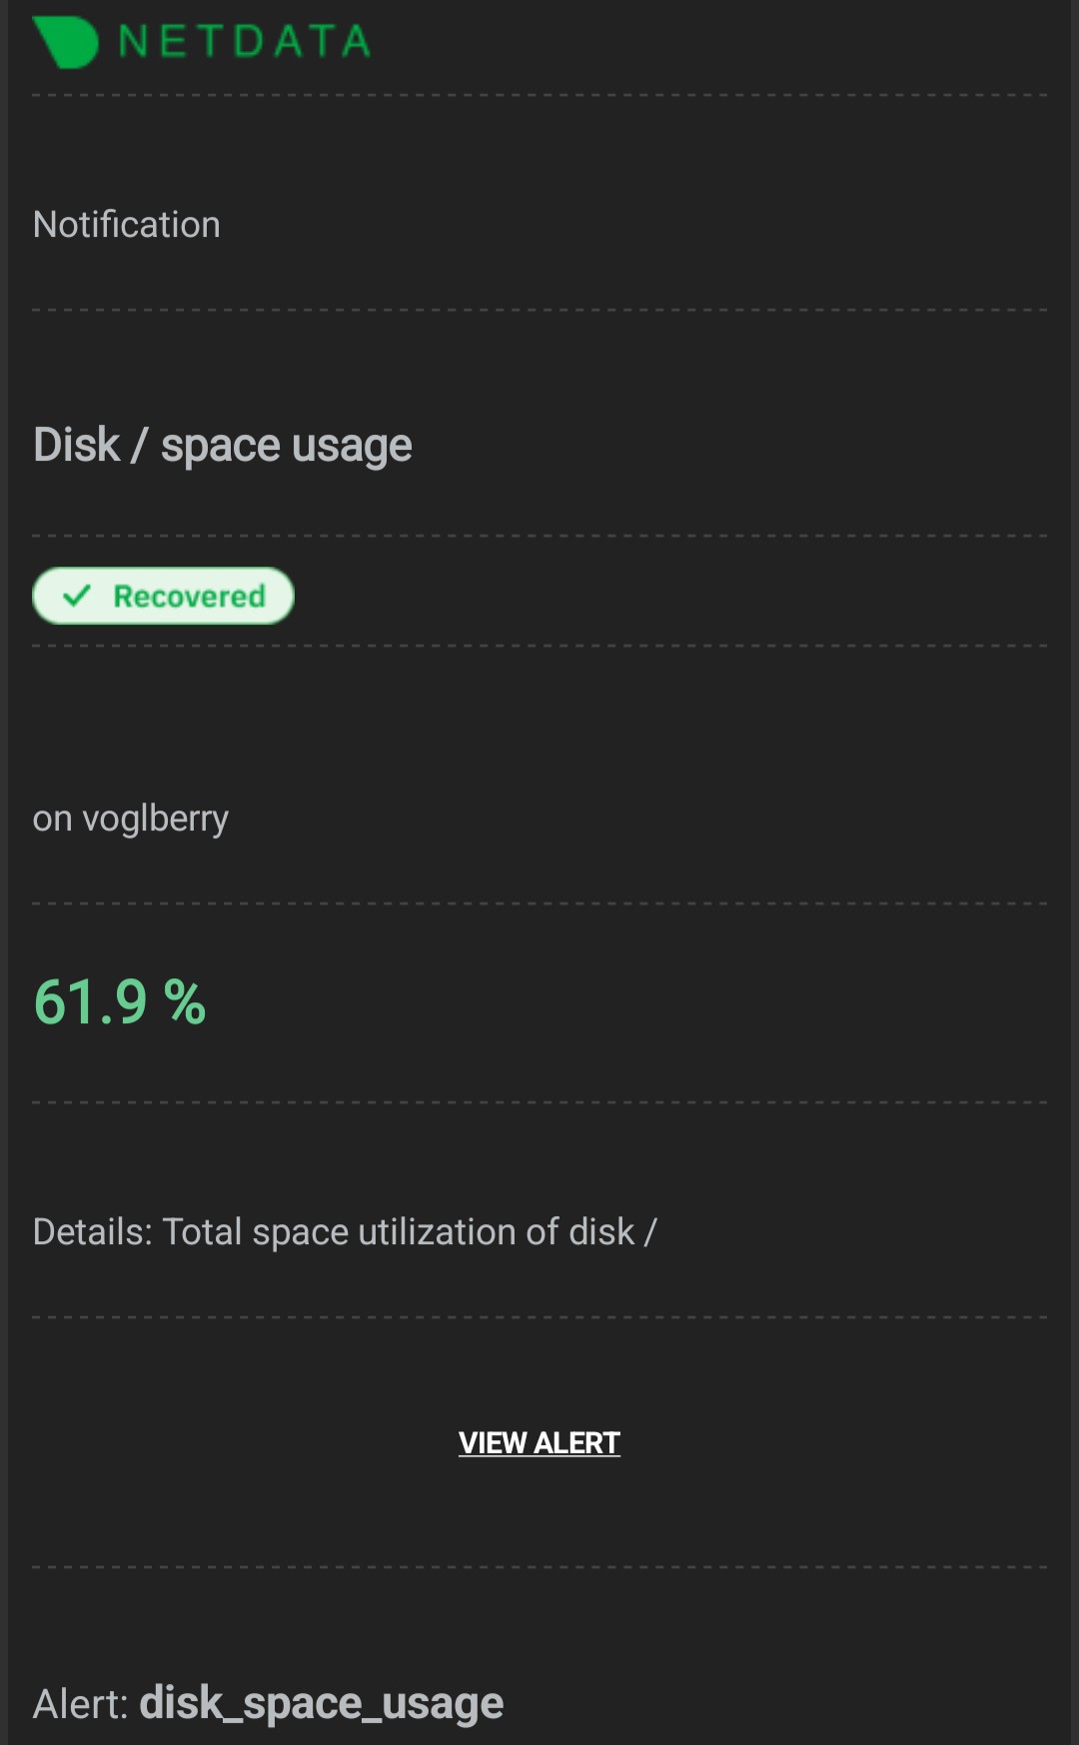Select the Disk / space usage heading
Screen dimensions: 1079x1745
[223, 446]
